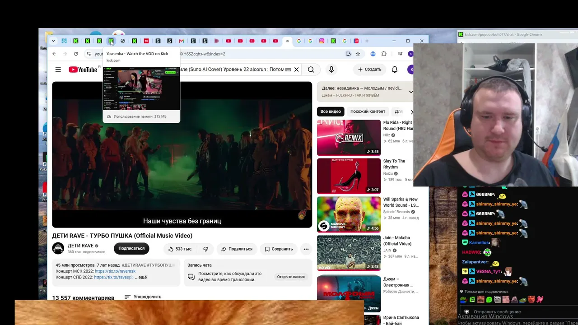Image resolution: width=578 pixels, height=325 pixels.
Task: Click the install app icon in address bar
Action: click(x=348, y=54)
